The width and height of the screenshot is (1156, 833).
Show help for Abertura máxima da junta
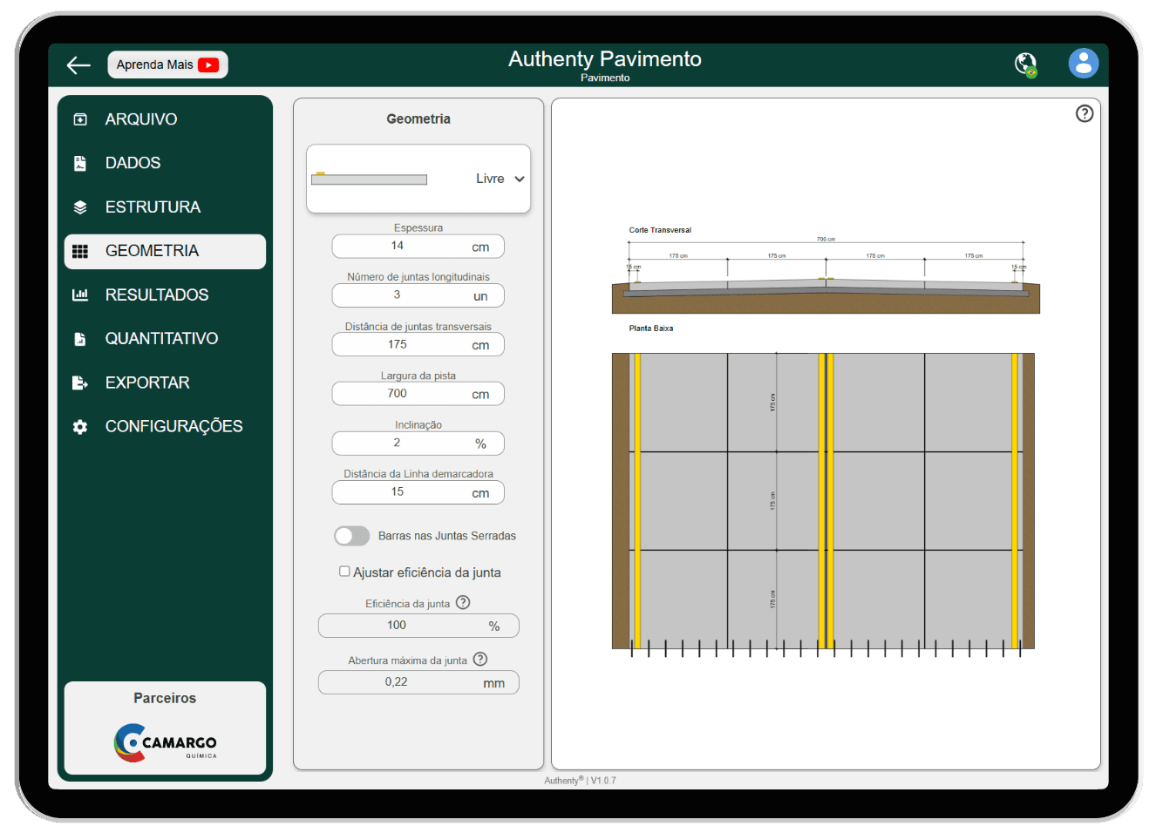tap(480, 659)
